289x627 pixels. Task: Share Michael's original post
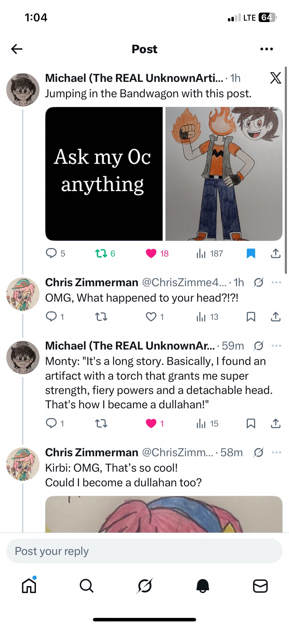pyautogui.click(x=275, y=253)
